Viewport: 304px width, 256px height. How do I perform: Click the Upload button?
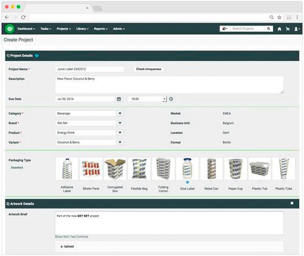tap(67, 246)
